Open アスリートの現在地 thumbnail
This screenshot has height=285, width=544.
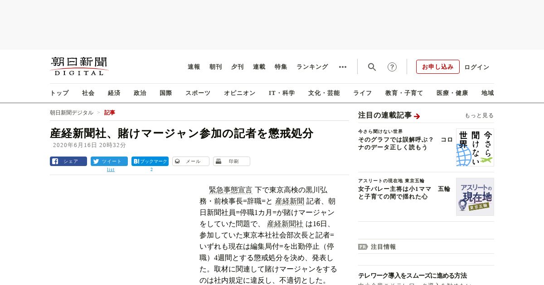click(475, 197)
